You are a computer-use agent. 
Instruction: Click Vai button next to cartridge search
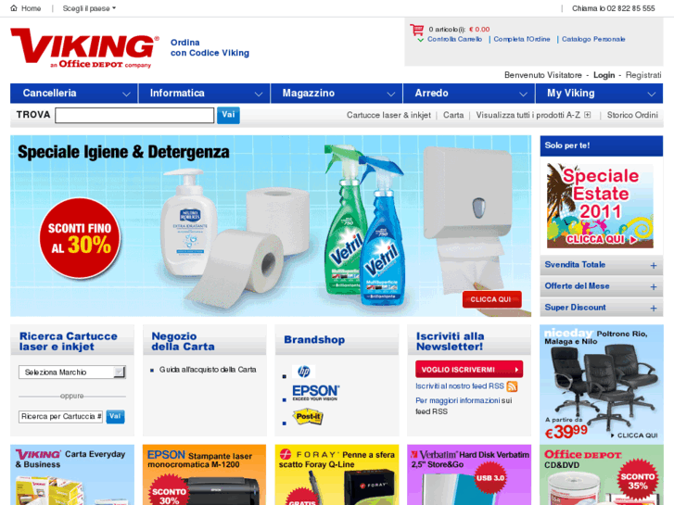(x=115, y=416)
